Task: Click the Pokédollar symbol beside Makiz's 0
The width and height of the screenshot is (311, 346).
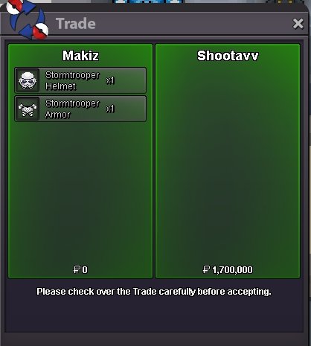Action: [x=77, y=269]
